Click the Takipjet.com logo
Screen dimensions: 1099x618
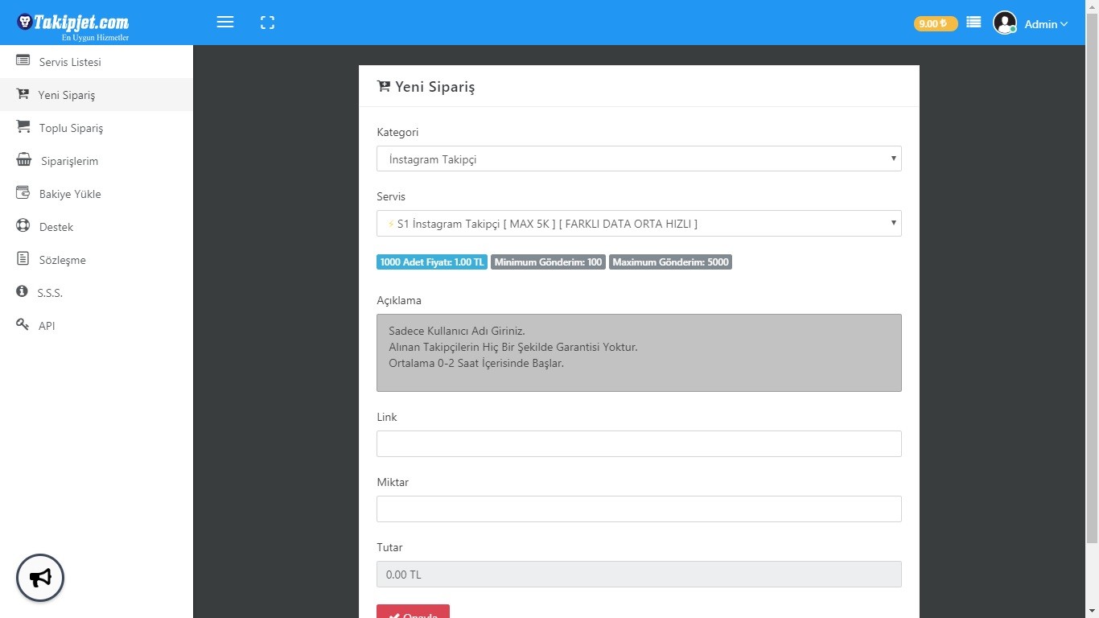pos(73,23)
